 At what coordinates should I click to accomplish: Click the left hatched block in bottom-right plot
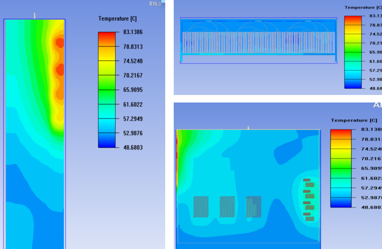(x=201, y=206)
